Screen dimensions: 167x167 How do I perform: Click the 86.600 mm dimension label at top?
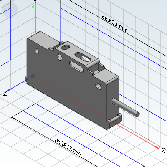click(115, 23)
